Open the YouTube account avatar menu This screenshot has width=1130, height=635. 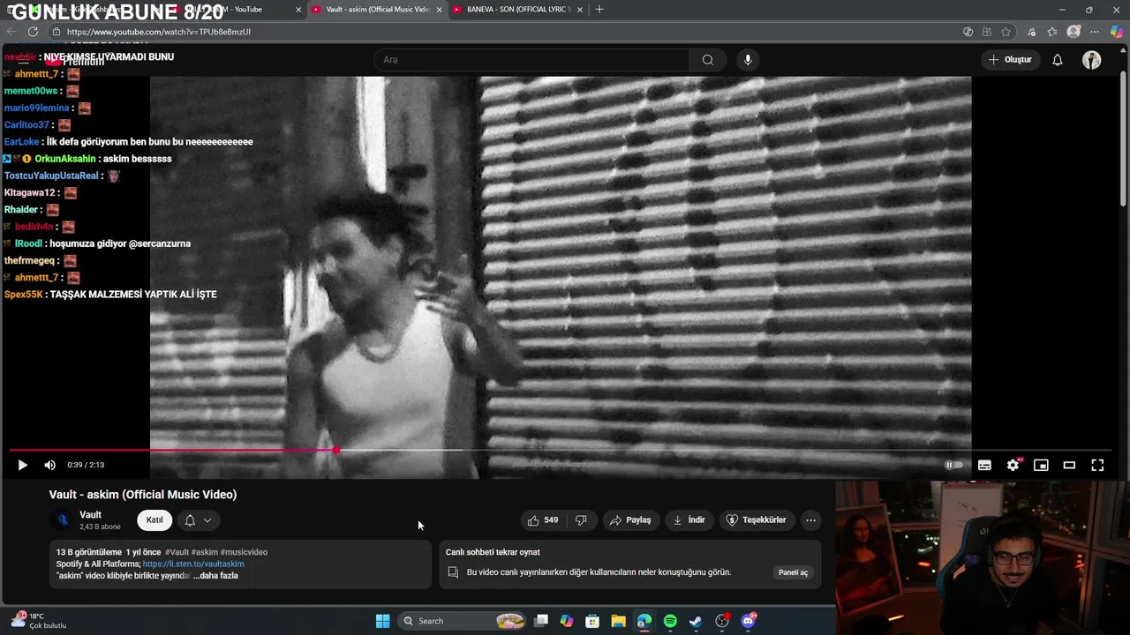[1092, 60]
